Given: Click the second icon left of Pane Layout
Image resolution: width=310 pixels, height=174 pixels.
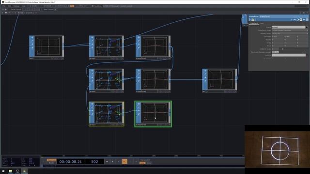Looking at the screenshot, I should [6, 9].
